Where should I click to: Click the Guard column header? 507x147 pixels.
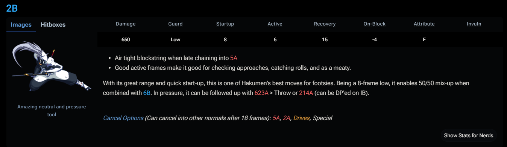click(175, 24)
